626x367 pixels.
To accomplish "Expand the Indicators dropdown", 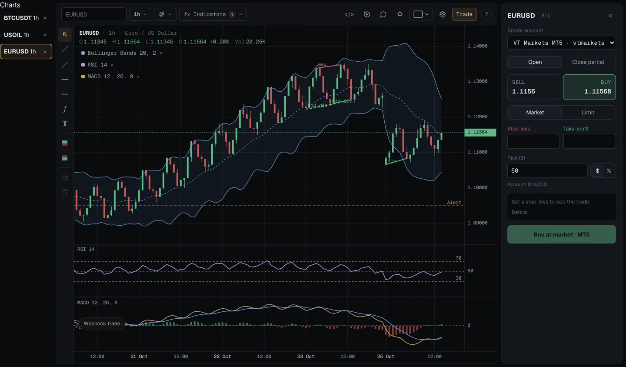I will 213,14.
